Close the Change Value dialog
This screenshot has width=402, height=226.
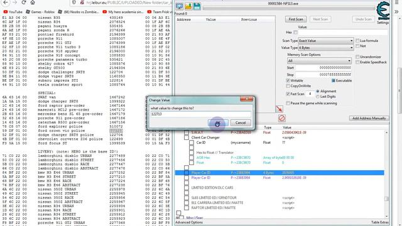(247, 99)
